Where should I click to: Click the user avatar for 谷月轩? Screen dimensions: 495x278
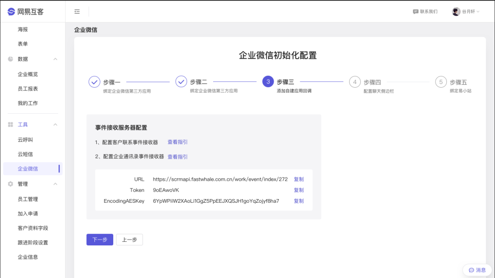pos(456,11)
